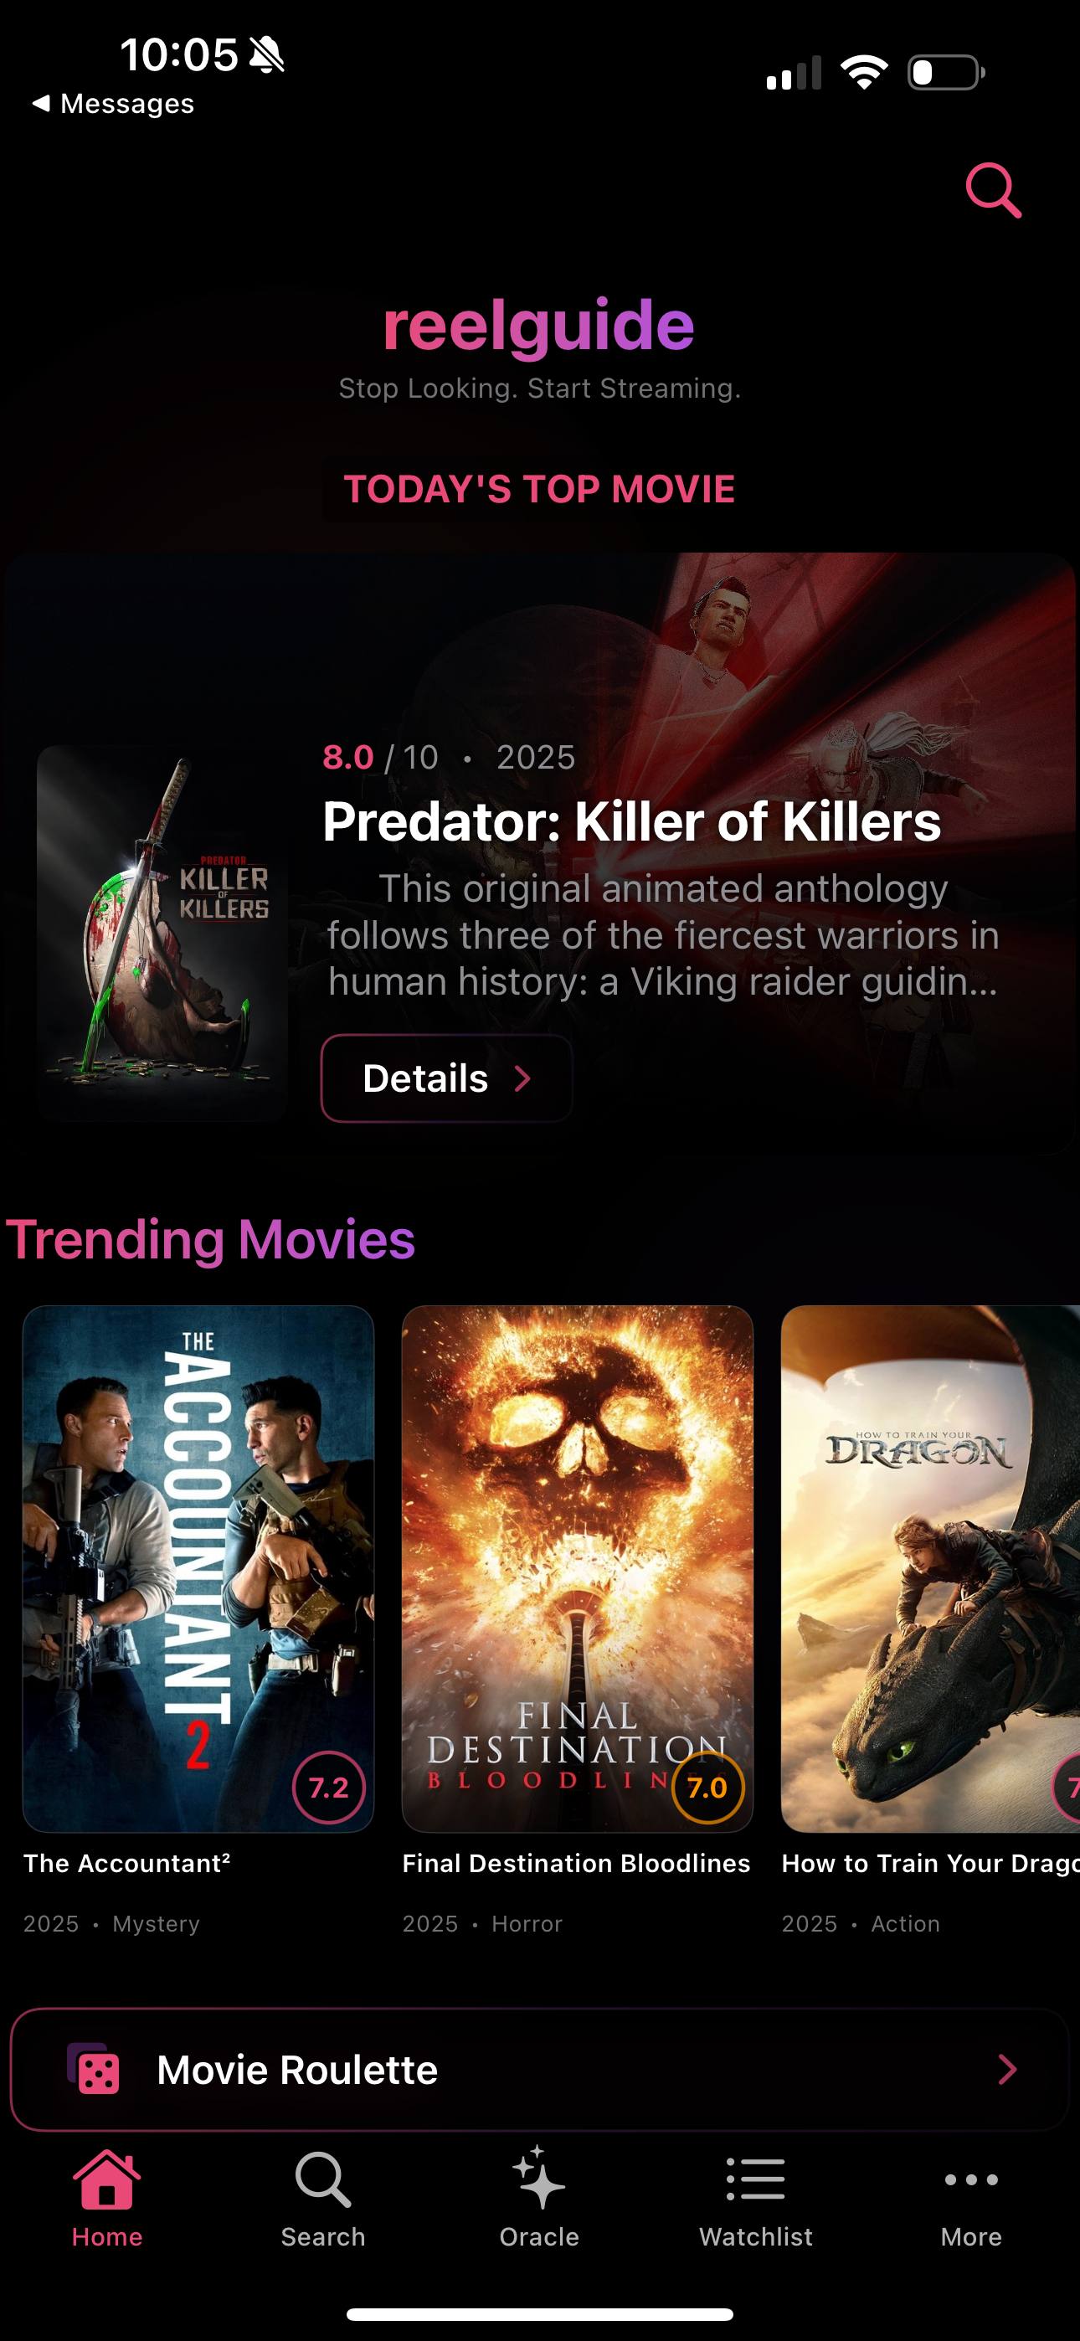Open How to Train Your Dragon poster

pyautogui.click(x=930, y=1568)
